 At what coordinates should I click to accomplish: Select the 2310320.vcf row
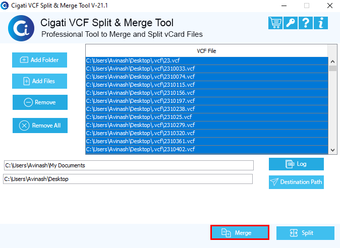[x=207, y=133]
